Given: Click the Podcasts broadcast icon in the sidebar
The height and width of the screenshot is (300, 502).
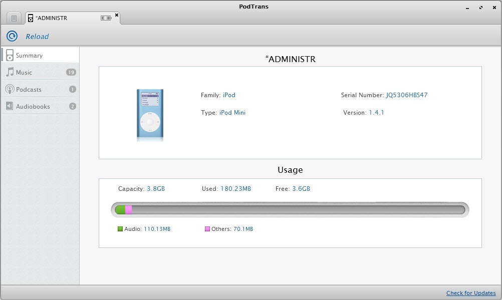Looking at the screenshot, I should (10, 89).
